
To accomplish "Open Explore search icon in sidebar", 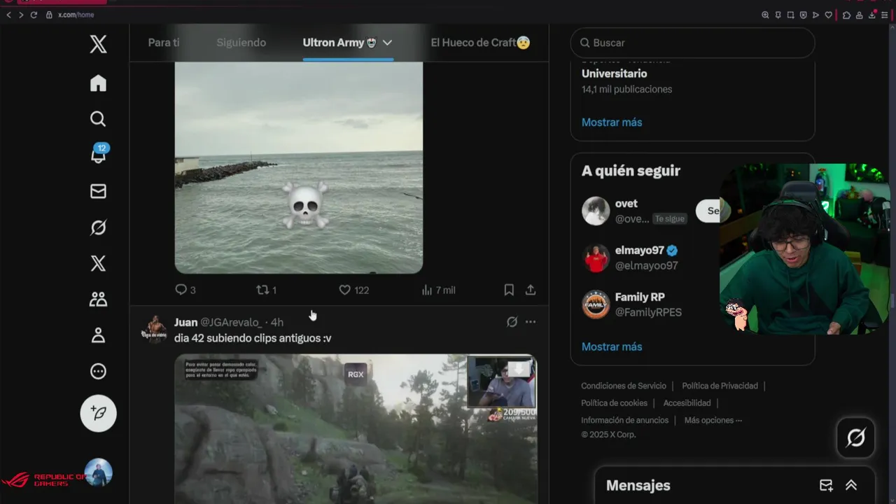I will pyautogui.click(x=98, y=119).
